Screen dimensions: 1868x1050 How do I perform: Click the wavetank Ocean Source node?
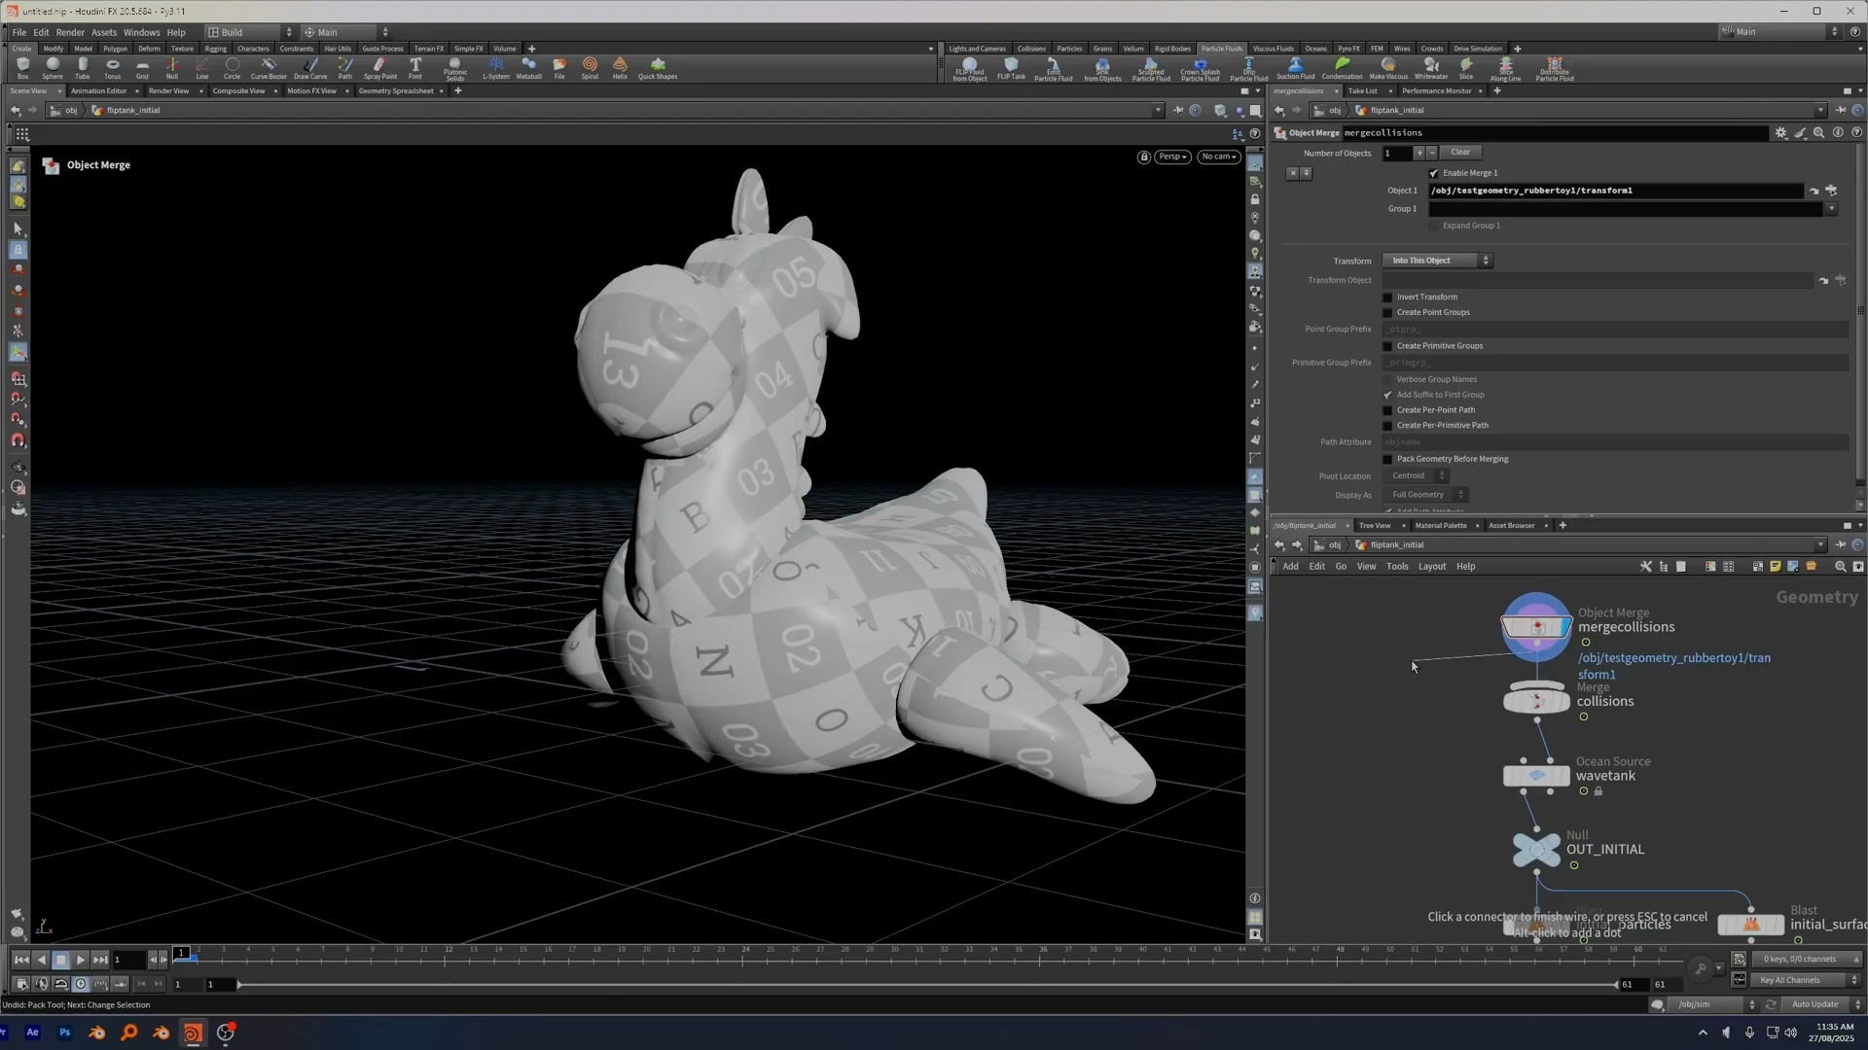pyautogui.click(x=1536, y=775)
